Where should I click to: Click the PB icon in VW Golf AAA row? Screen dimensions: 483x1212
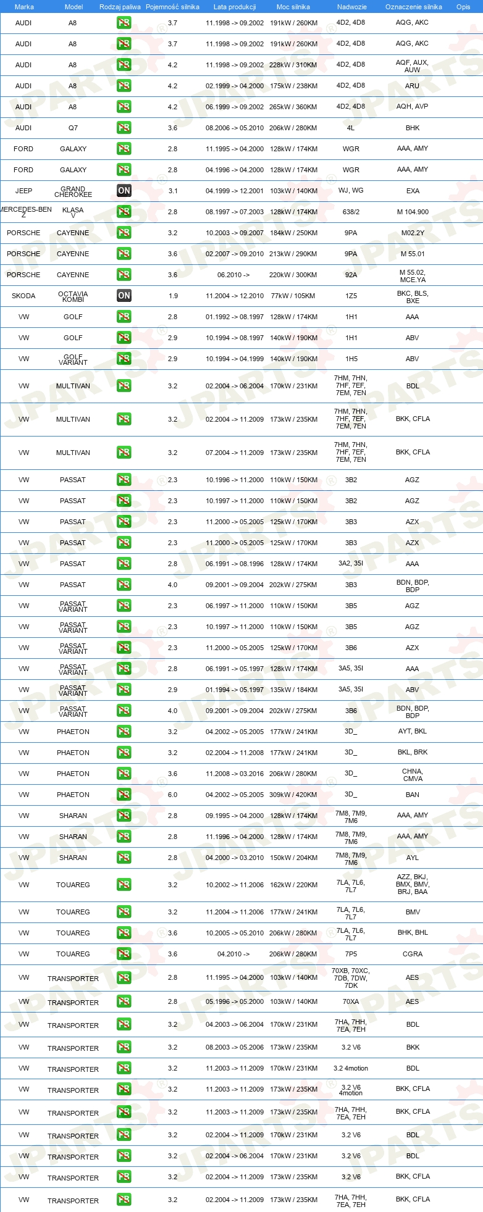[x=124, y=317]
